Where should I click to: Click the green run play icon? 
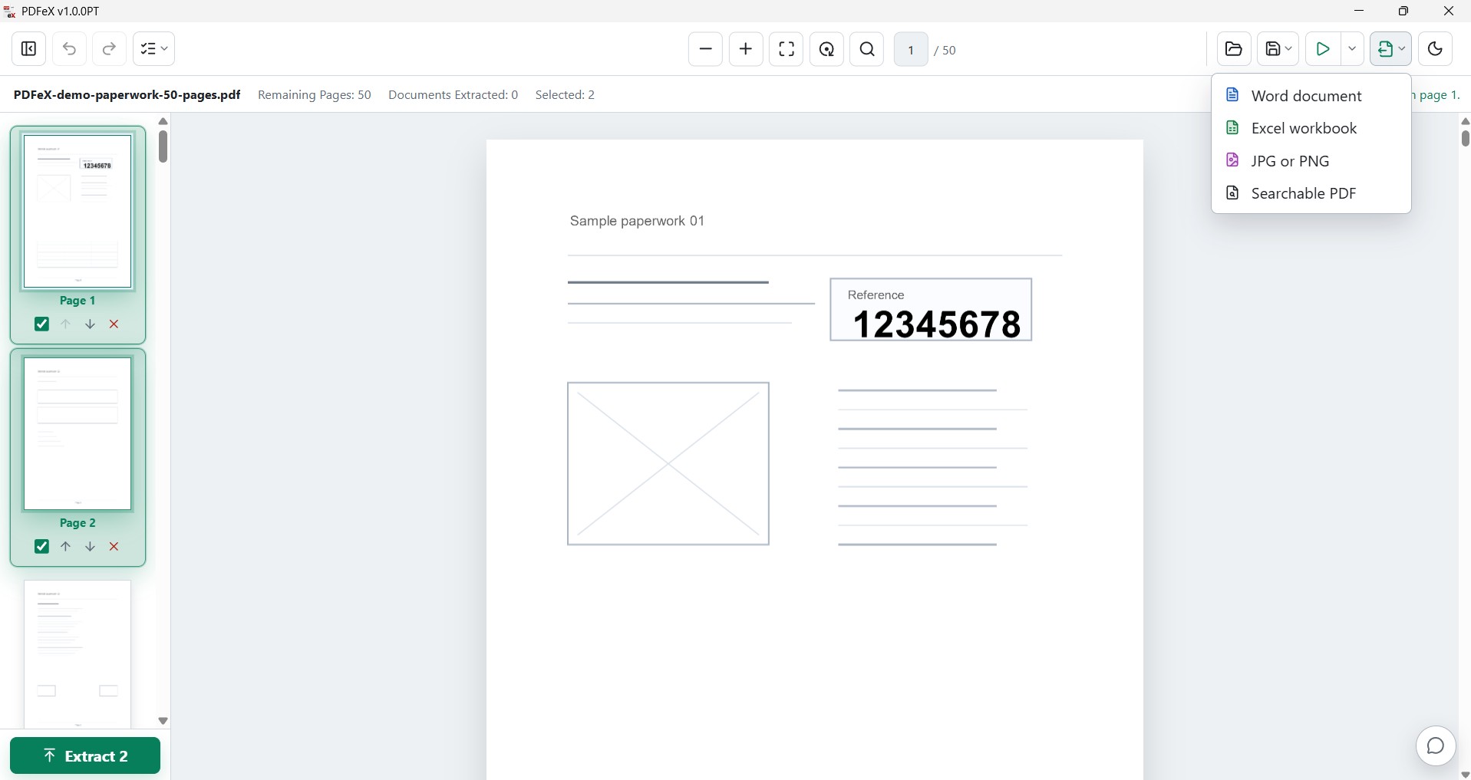(x=1323, y=49)
